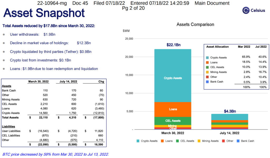Click the Liabilities section heading in table
270x158 pixels.
[8, 126]
